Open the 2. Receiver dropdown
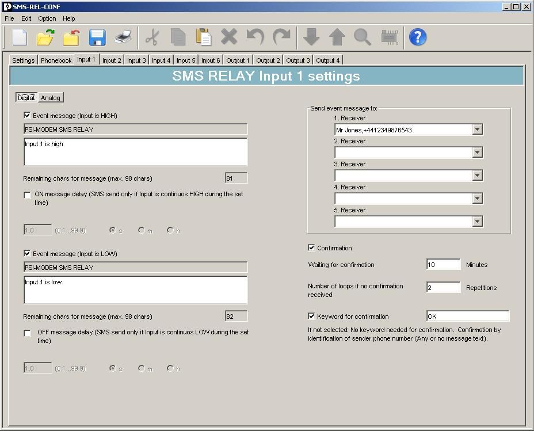 click(477, 152)
